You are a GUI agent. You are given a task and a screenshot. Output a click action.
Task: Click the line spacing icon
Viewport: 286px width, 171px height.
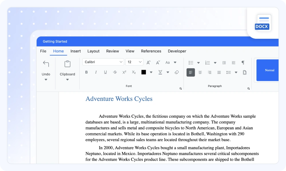pyautogui.click(x=228, y=72)
